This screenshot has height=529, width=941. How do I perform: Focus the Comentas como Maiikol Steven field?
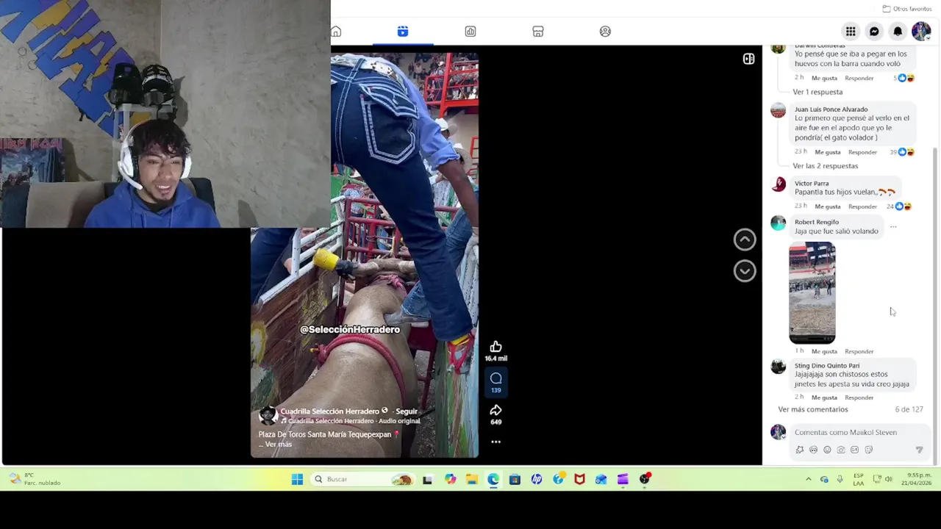845,432
